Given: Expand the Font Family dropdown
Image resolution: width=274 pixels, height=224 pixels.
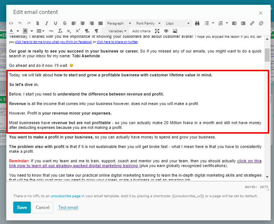Looking at the screenshot, I should (x=148, y=23).
